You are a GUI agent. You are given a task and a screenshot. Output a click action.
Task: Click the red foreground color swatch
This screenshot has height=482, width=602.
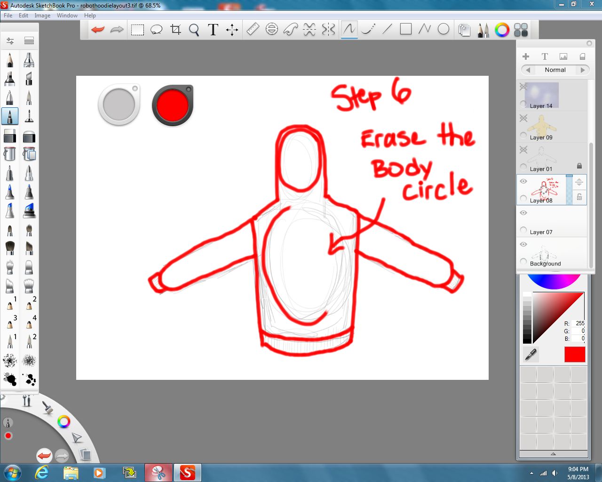tap(574, 354)
